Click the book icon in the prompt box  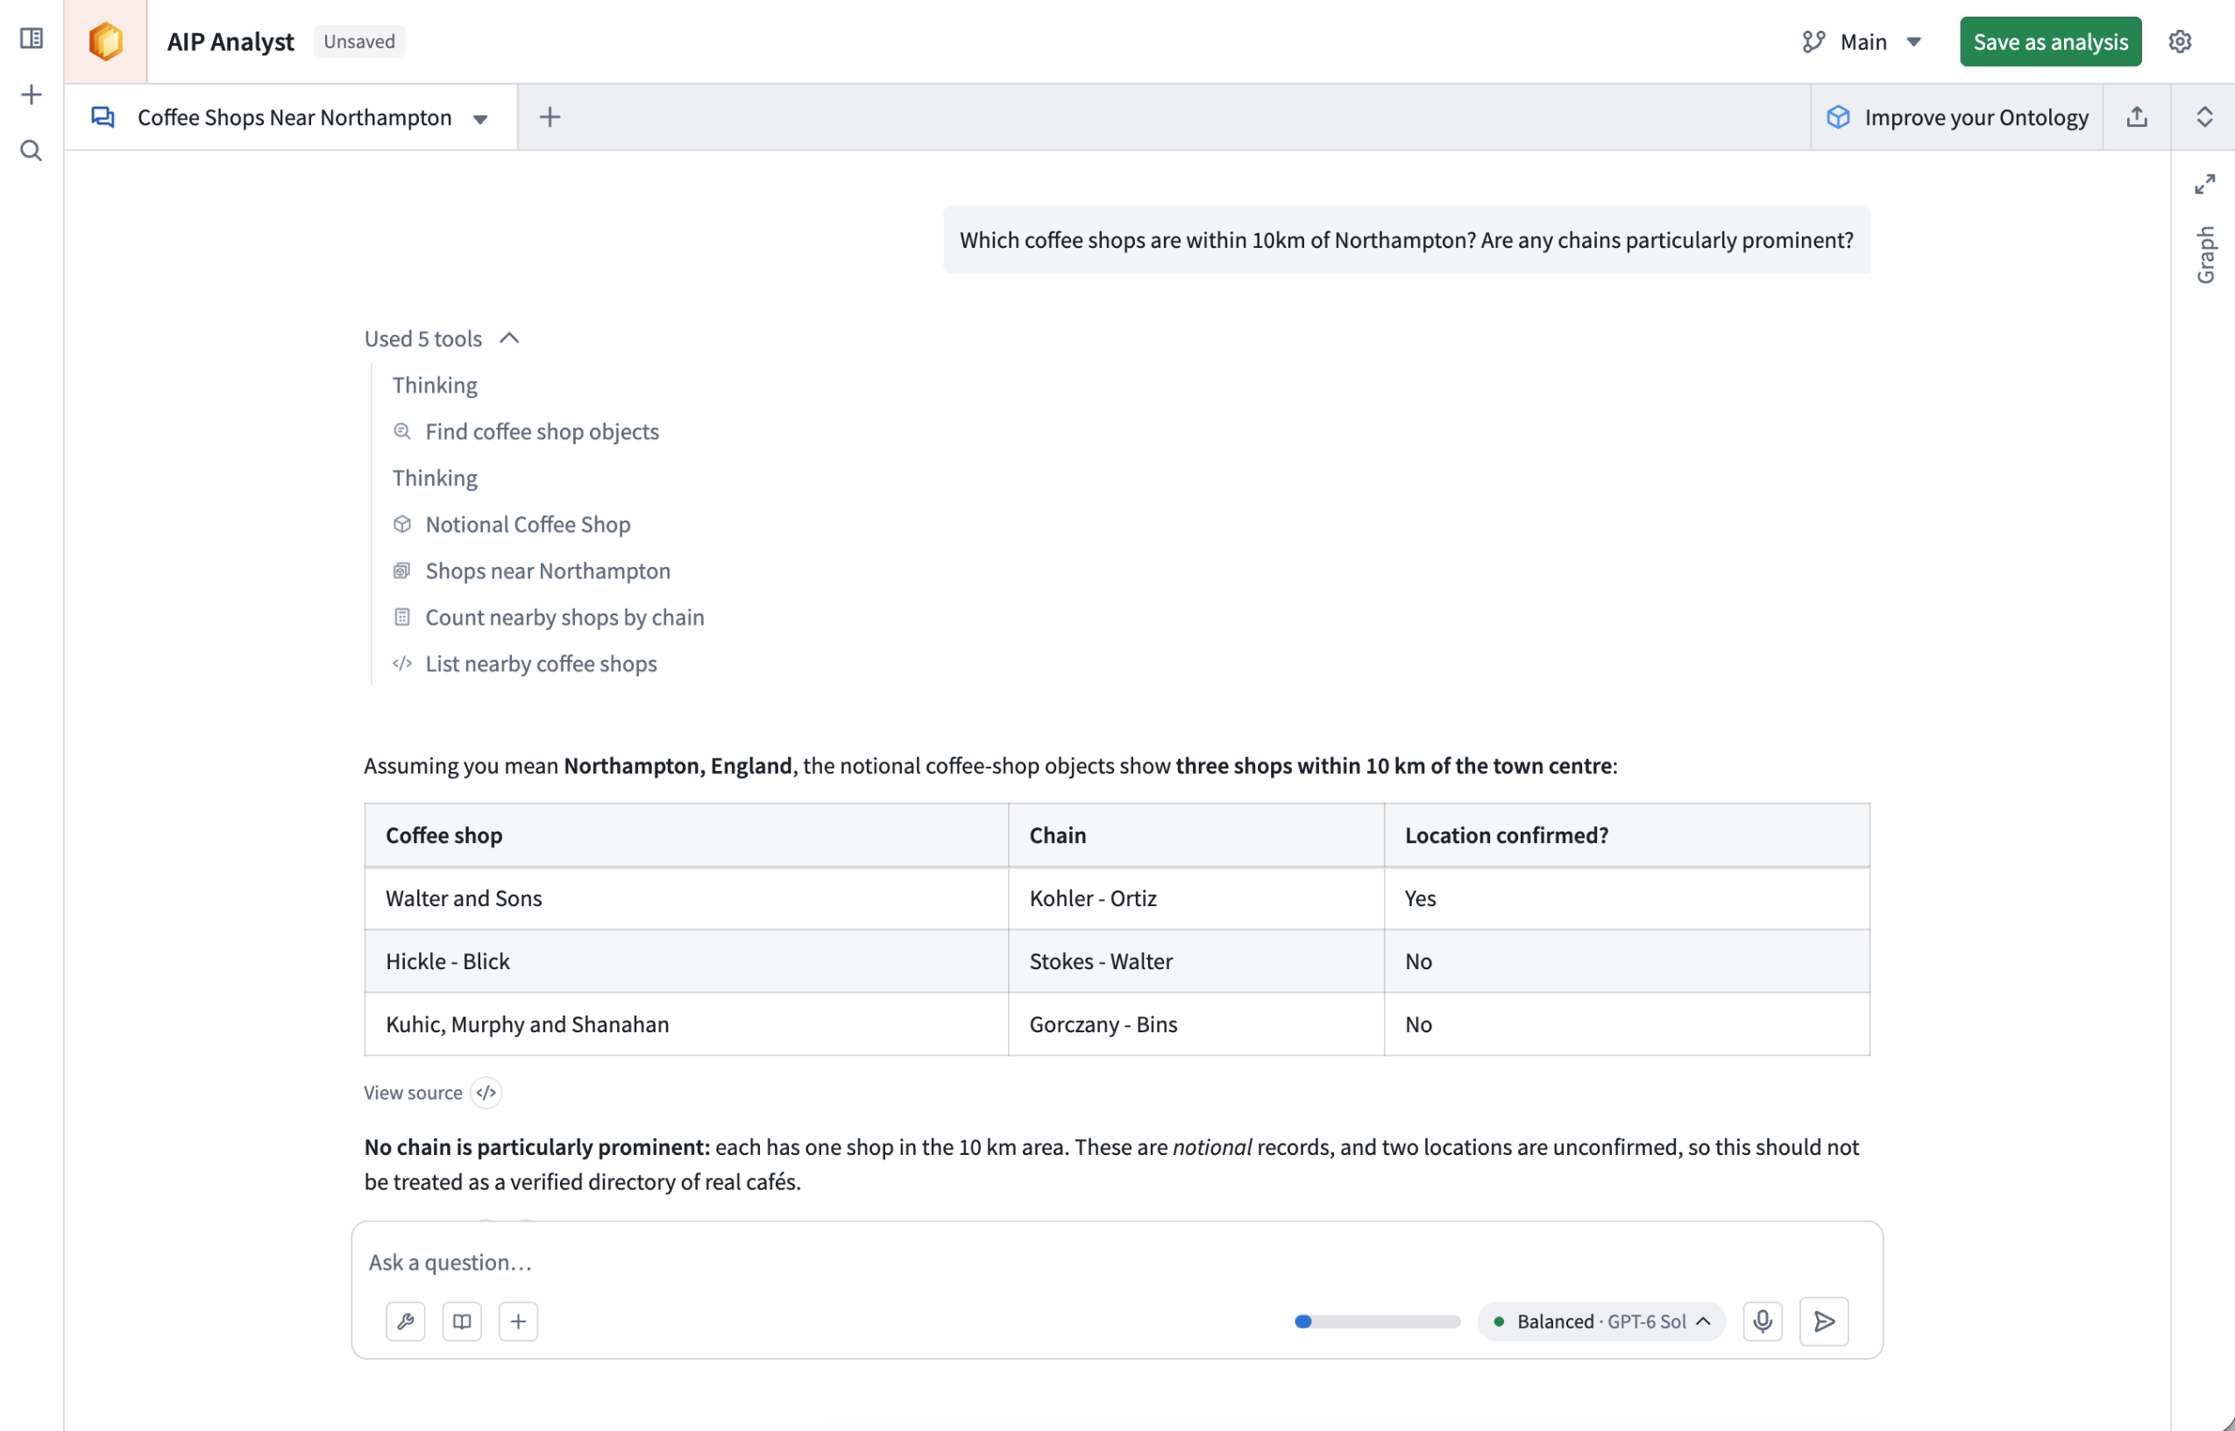point(462,1321)
